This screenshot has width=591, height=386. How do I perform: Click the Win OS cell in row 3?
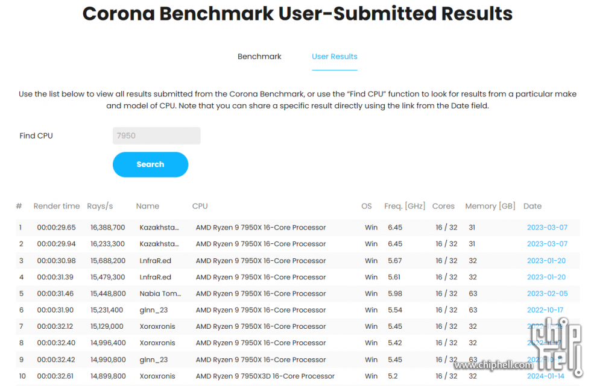371,261
